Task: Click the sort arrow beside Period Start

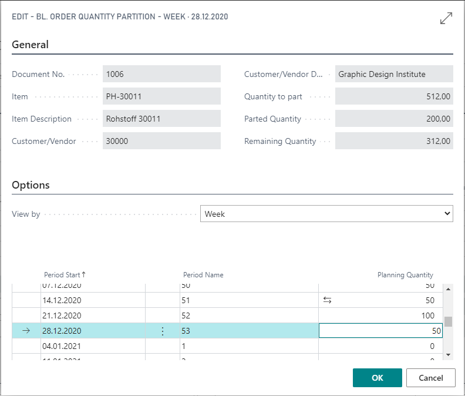Action: [83, 274]
